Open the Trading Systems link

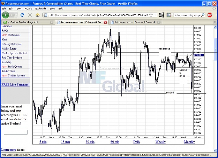coord(16,76)
